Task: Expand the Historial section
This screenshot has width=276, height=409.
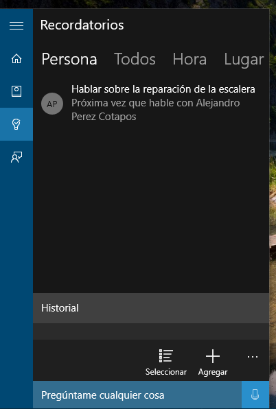Action: (151, 308)
